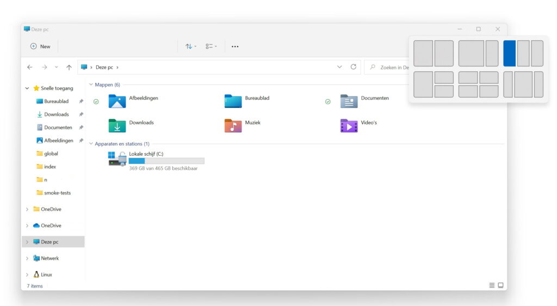The height and width of the screenshot is (306, 557).
Task: Go forward with the forward arrow
Action: point(45,67)
